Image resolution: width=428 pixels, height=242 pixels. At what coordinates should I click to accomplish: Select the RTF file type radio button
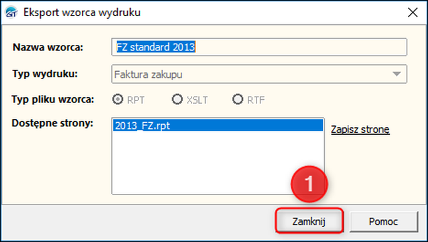point(238,99)
